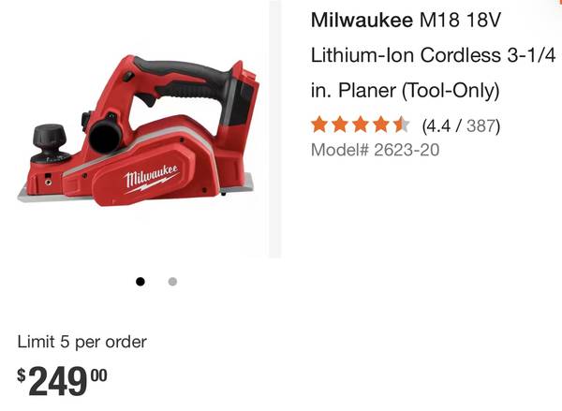Click the first orange rating star

coord(319,125)
